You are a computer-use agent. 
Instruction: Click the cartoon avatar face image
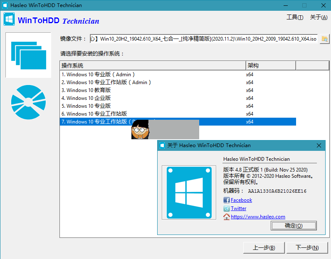(140, 130)
